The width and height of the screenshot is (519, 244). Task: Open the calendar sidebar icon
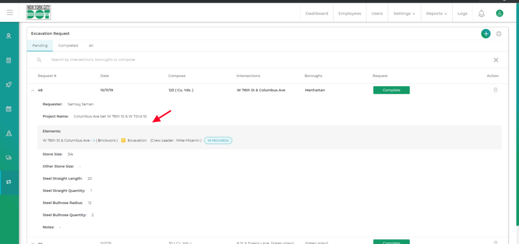pos(9,109)
